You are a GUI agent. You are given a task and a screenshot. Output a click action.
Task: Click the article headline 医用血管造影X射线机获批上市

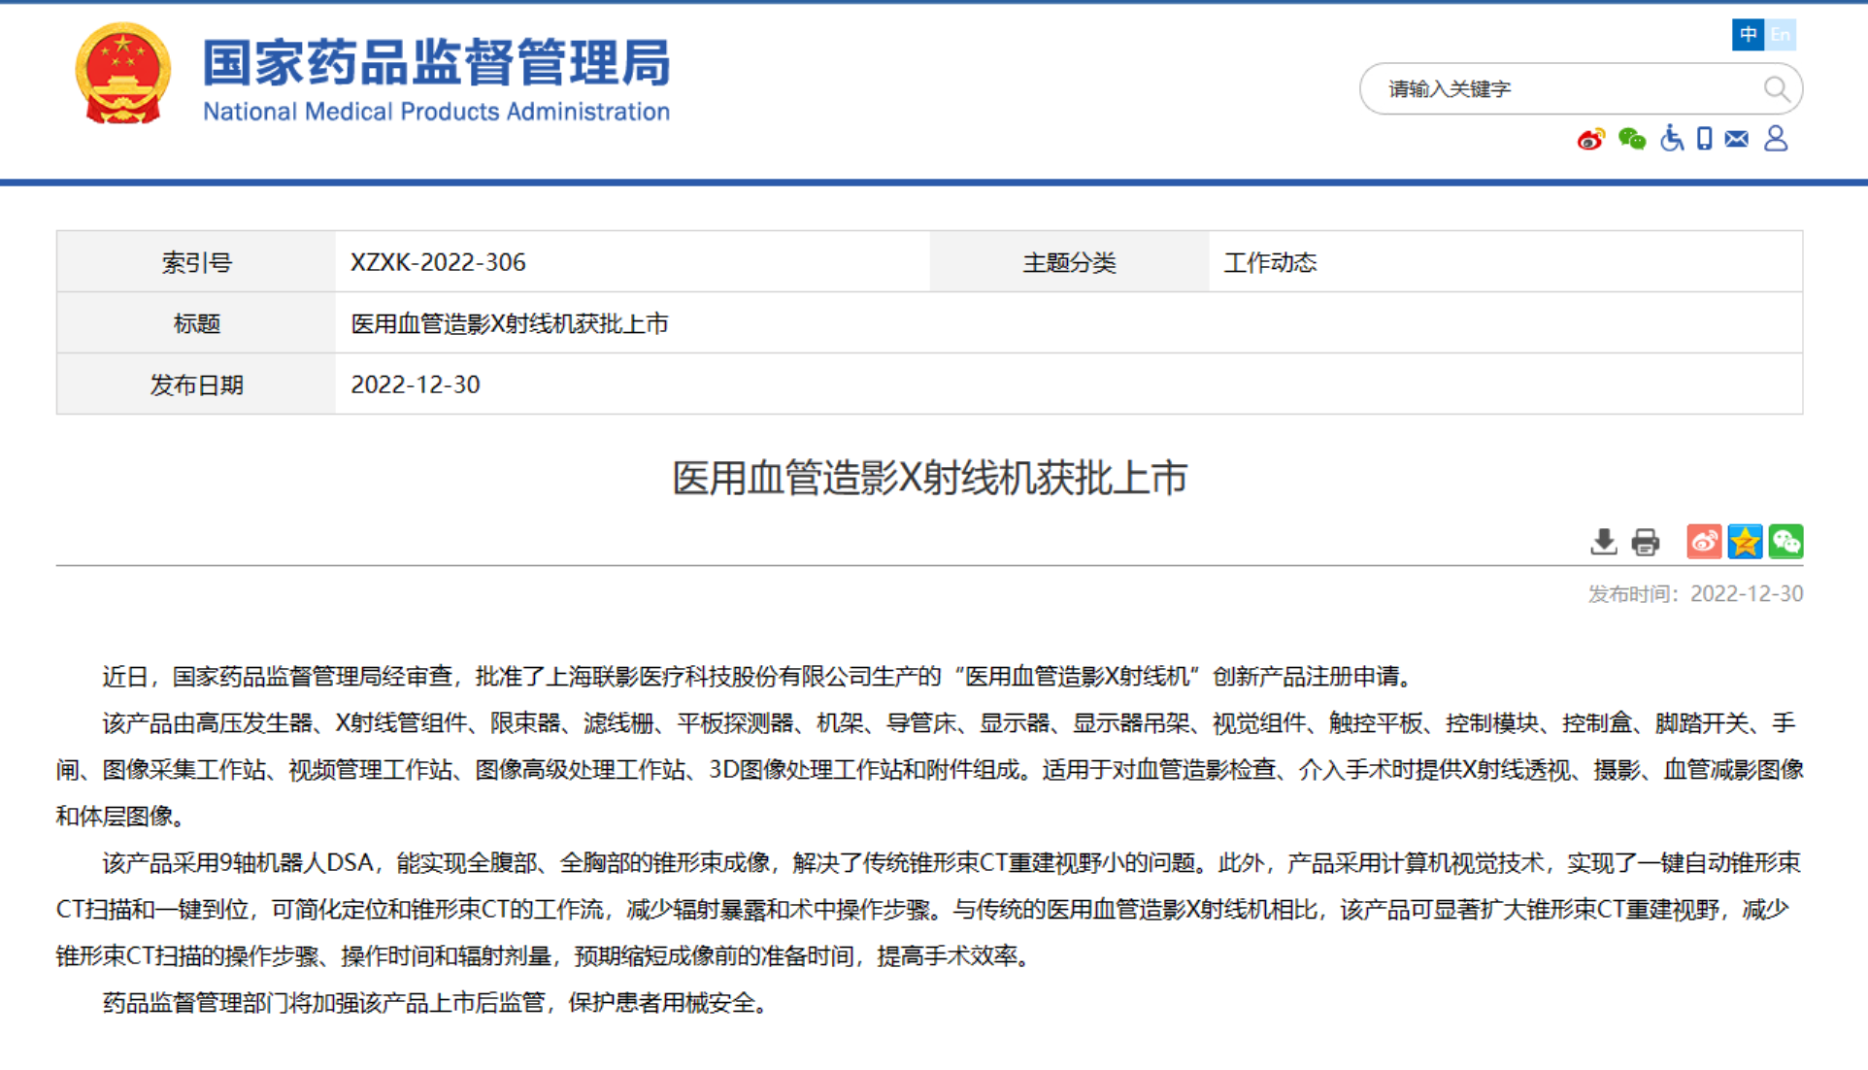click(x=929, y=479)
